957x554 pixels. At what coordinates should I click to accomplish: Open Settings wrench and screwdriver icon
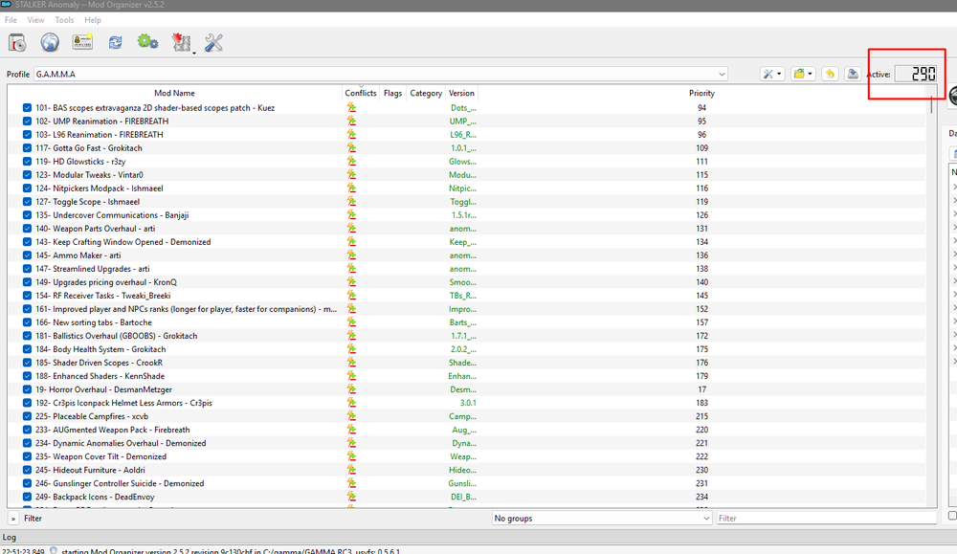(213, 42)
